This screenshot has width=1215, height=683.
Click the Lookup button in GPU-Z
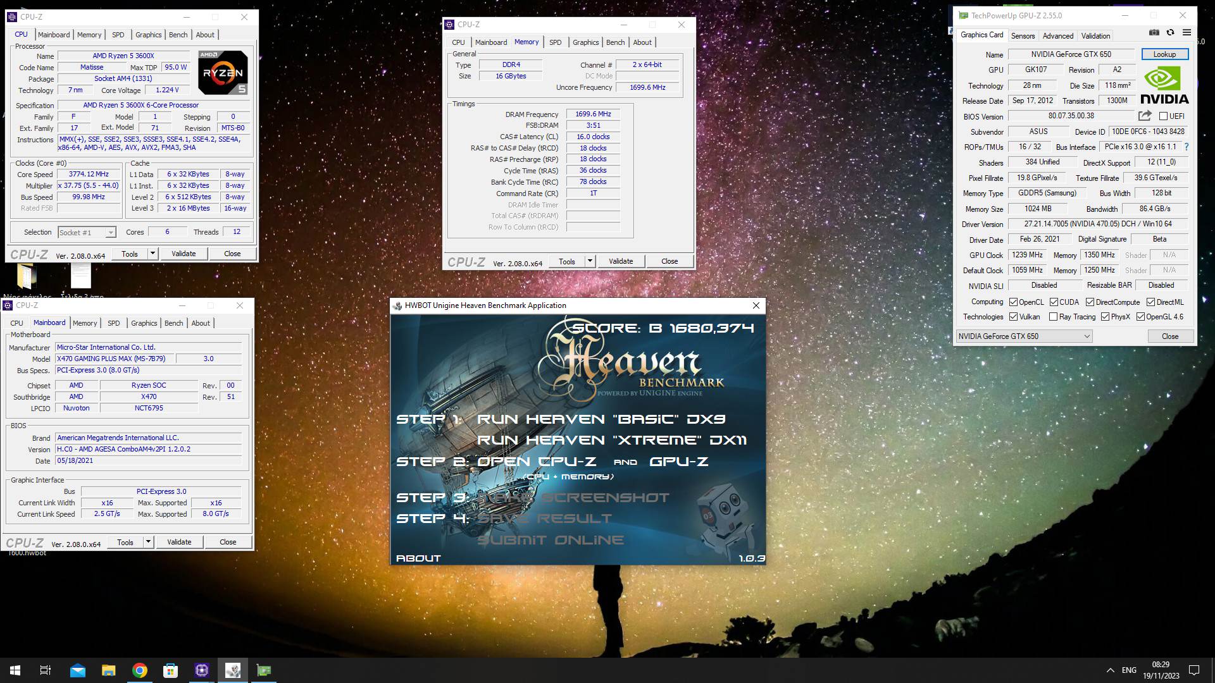[x=1164, y=54]
